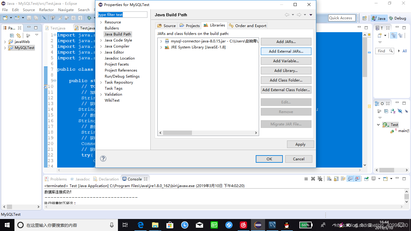Switch to the Projects tab
This screenshot has height=231, width=411.
[x=190, y=26]
